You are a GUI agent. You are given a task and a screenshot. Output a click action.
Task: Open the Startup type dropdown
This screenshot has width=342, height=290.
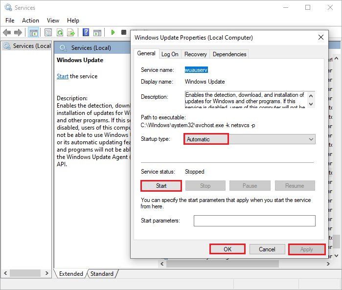pos(250,139)
